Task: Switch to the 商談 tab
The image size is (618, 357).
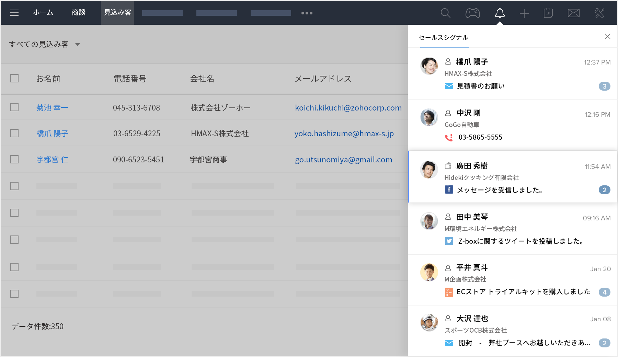Action: click(x=79, y=13)
